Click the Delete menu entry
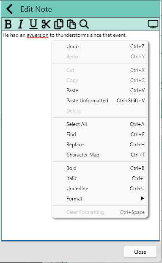Viewport: 162px width, 263px height. pos(100,111)
